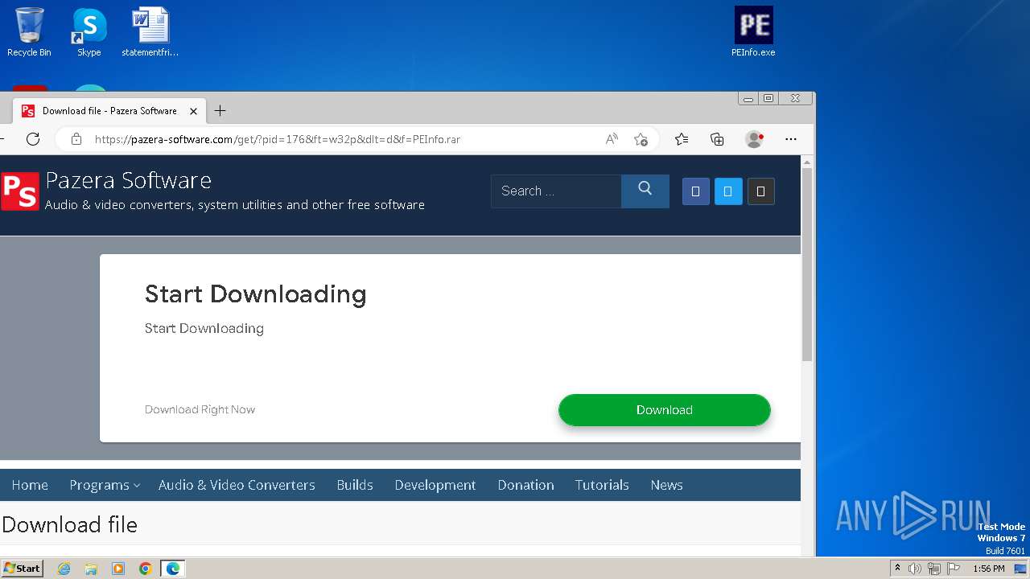This screenshot has height=579, width=1030.
Task: Show hidden system tray icons
Action: (x=897, y=569)
